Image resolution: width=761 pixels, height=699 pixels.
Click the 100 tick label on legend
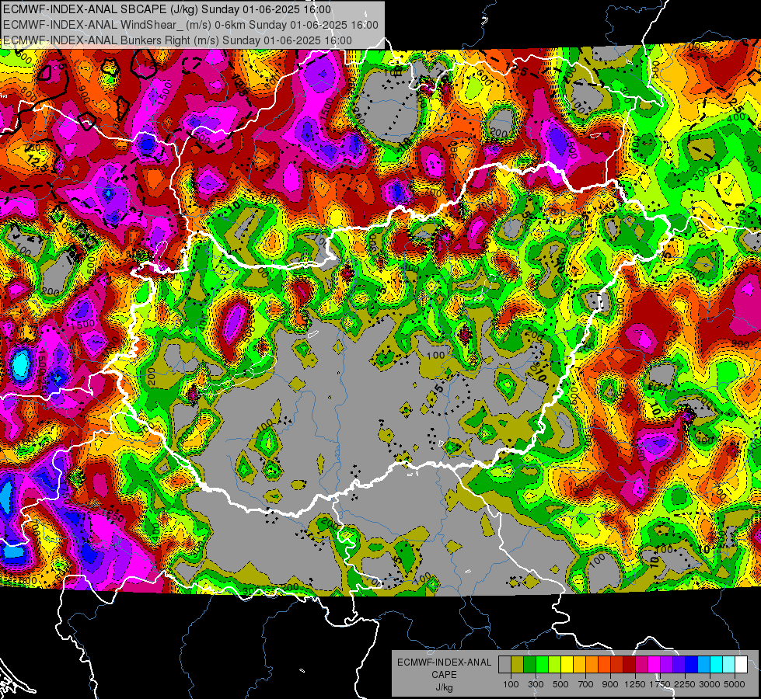click(x=511, y=684)
